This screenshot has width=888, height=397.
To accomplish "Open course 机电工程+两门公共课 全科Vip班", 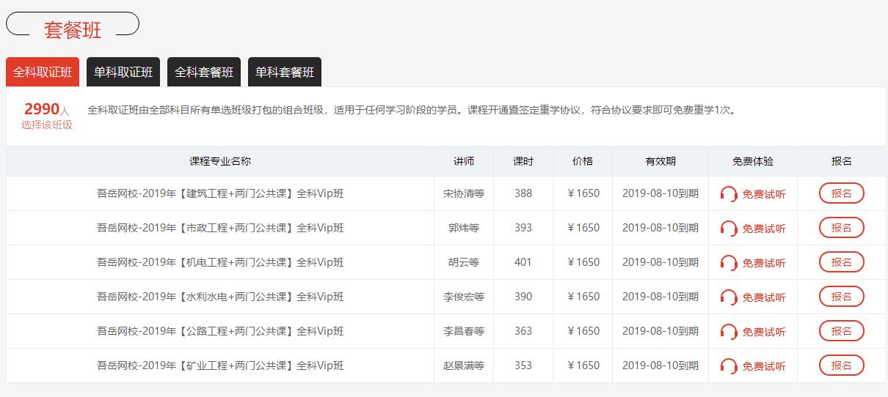I will [220, 262].
